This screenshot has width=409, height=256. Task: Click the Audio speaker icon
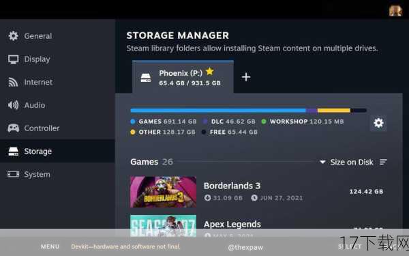coord(14,105)
